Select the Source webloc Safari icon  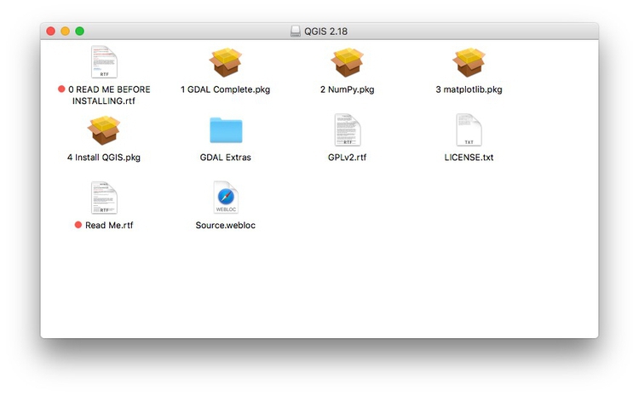226,198
